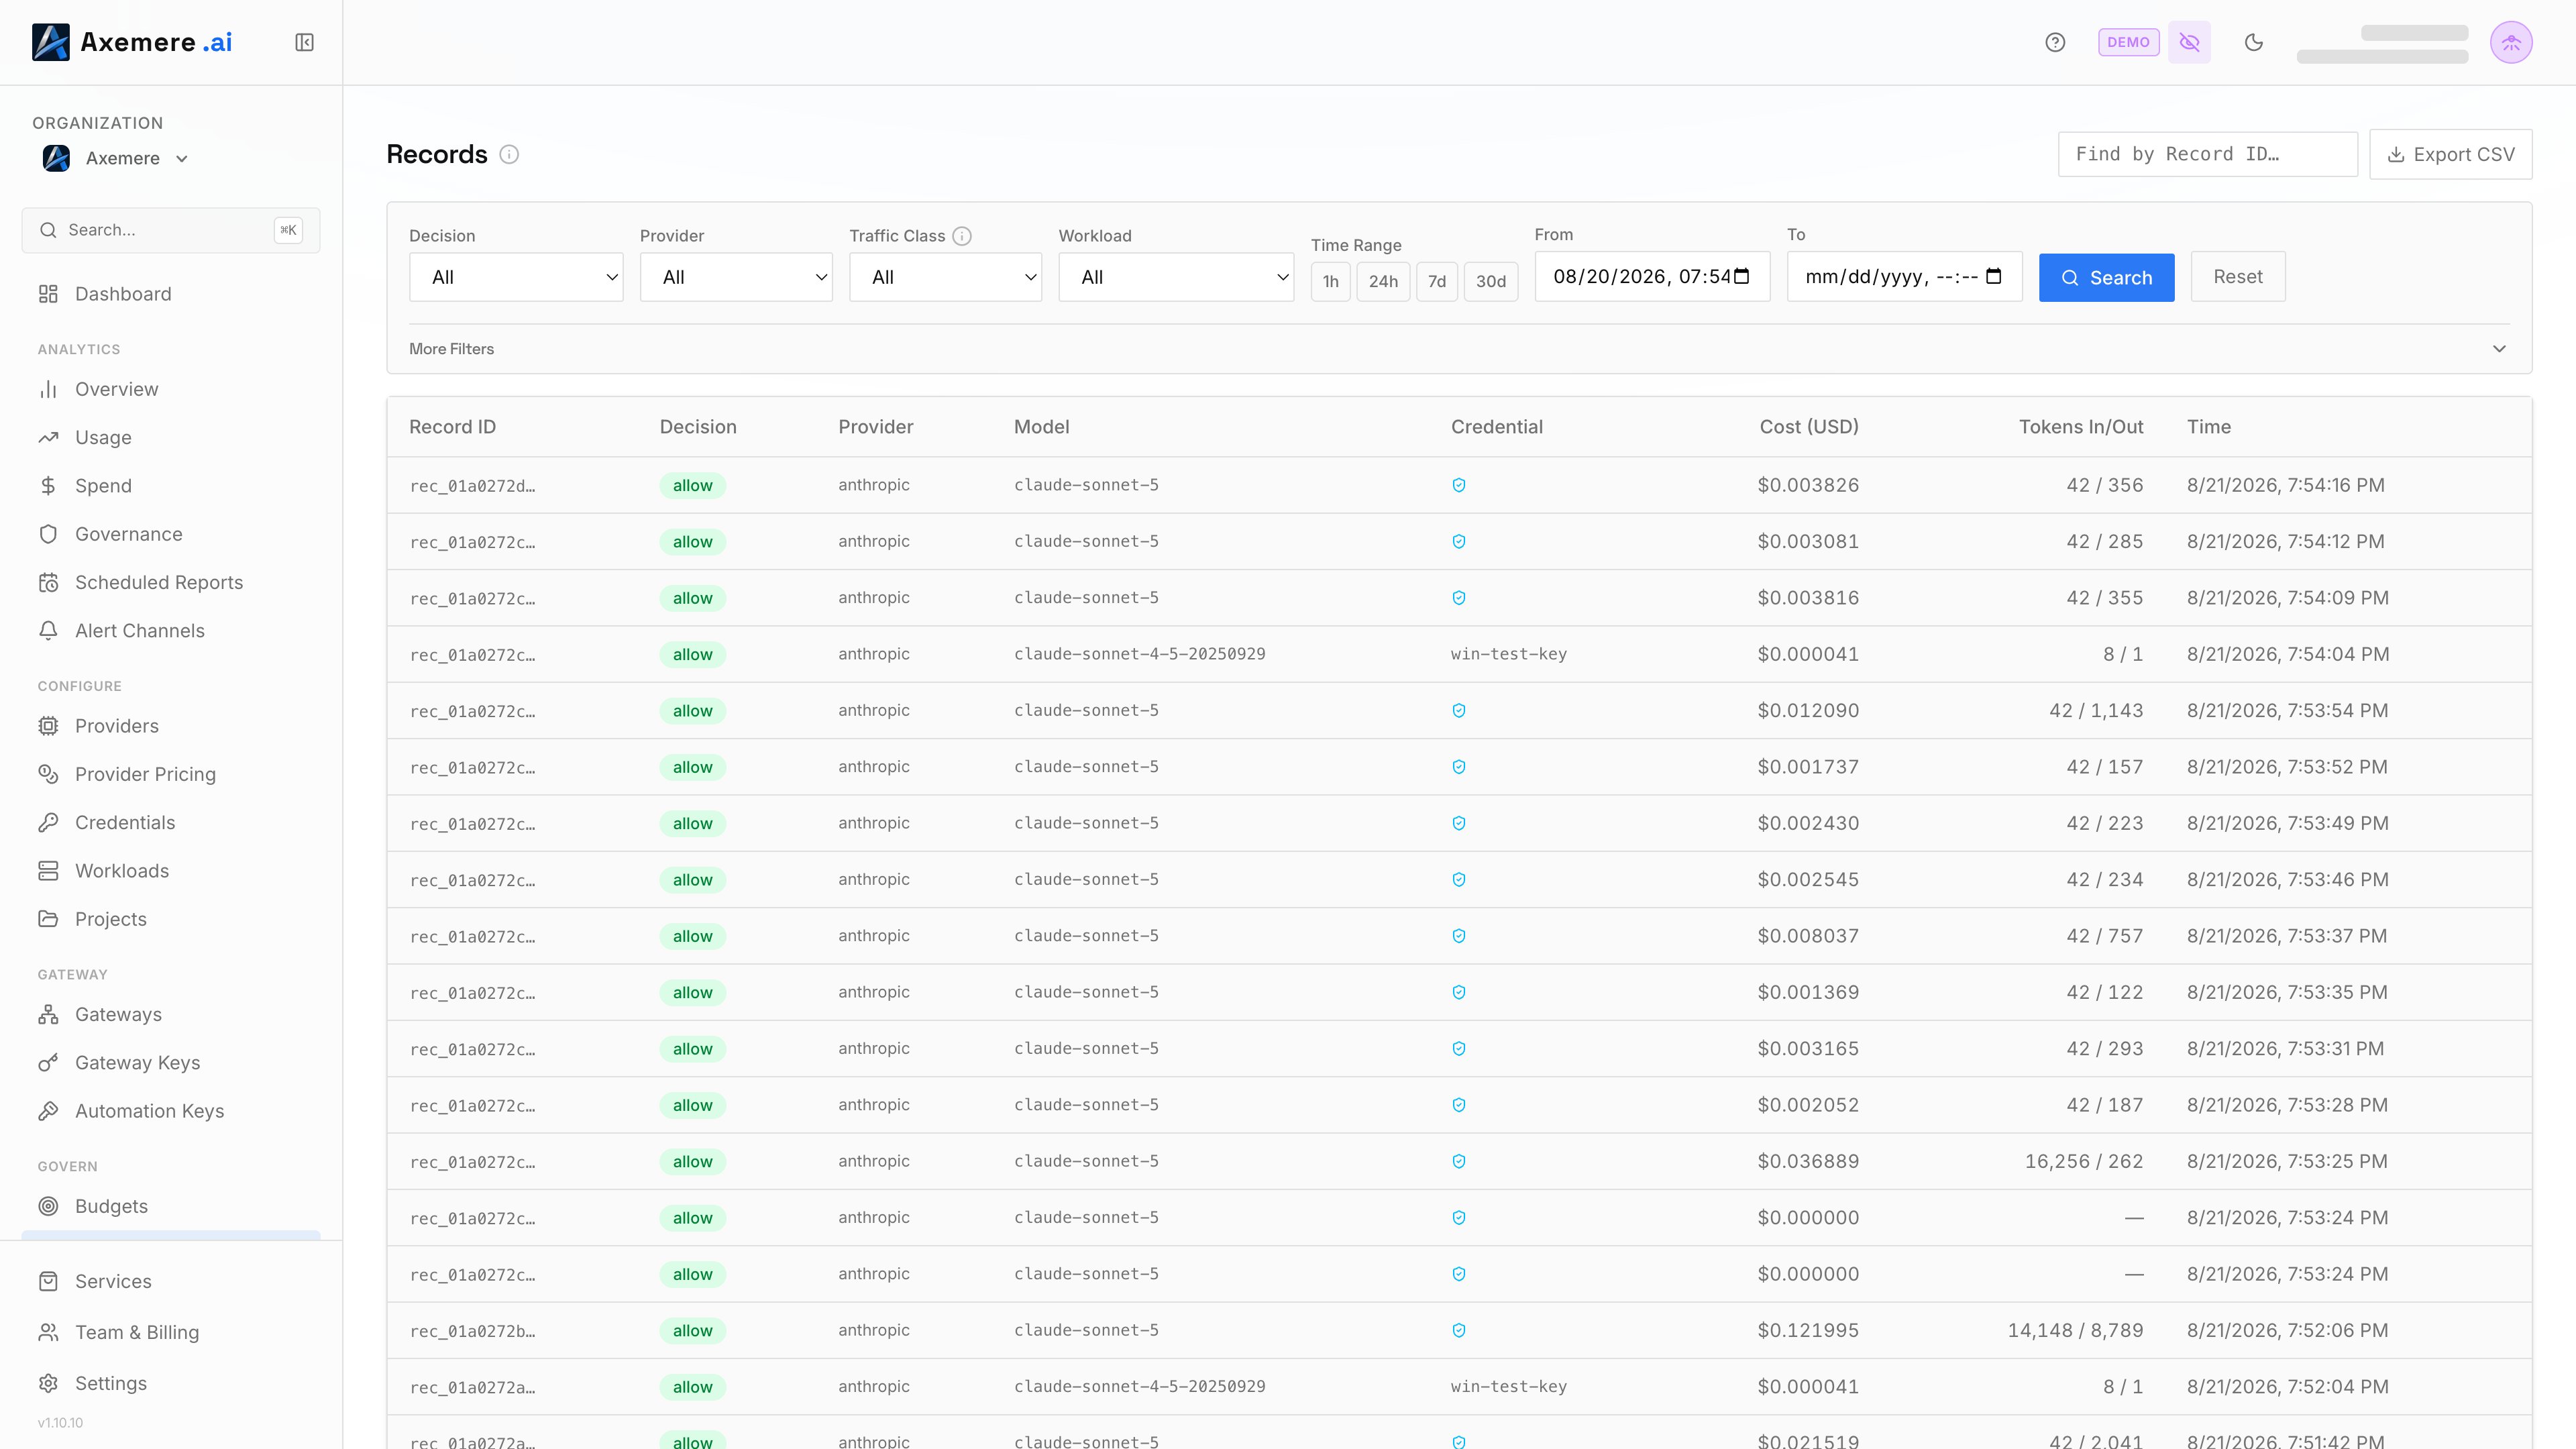Open the To date calendar picker icon

tap(1993, 276)
